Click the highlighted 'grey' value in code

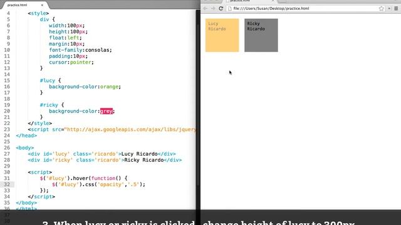click(x=106, y=111)
